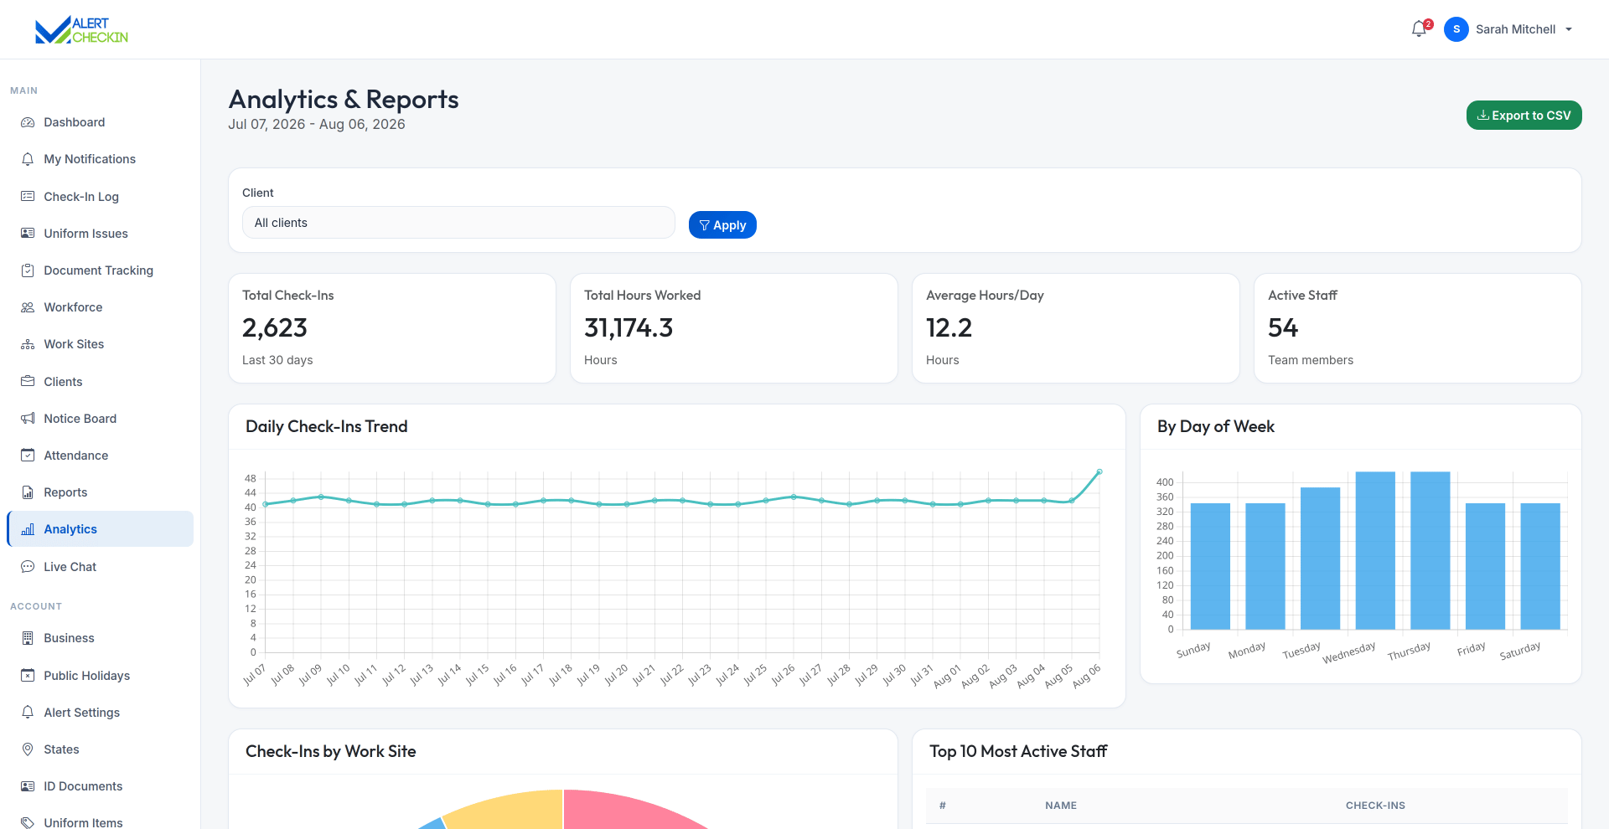Open Dashboard from the sidebar
Screen dimensions: 1609x829
click(100, 122)
